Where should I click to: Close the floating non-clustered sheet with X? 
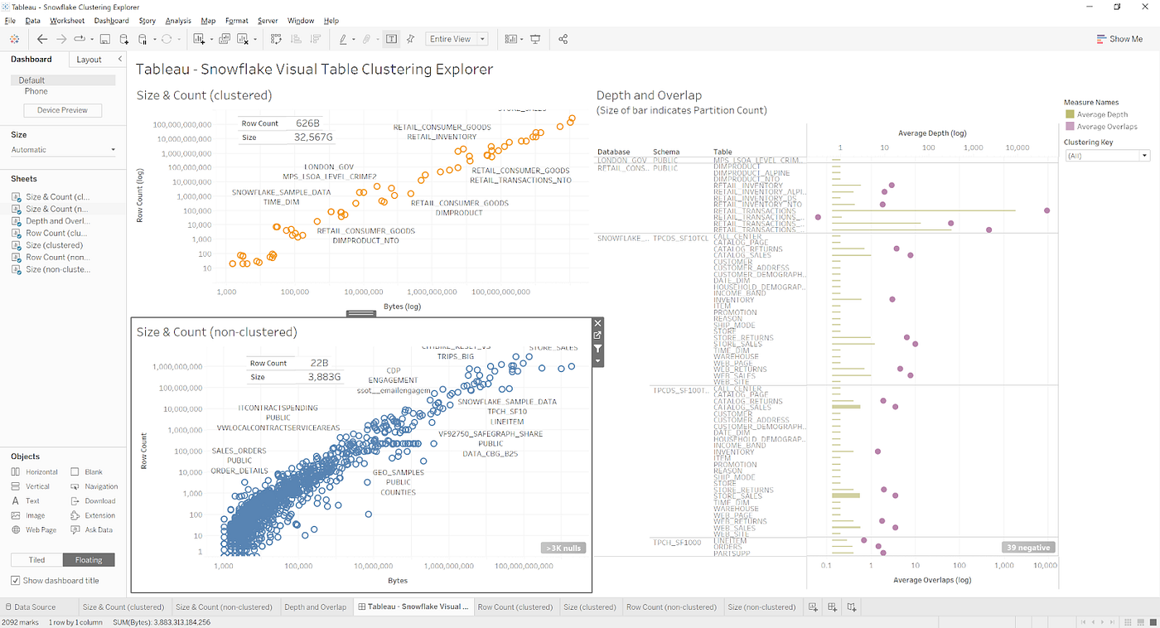click(598, 322)
